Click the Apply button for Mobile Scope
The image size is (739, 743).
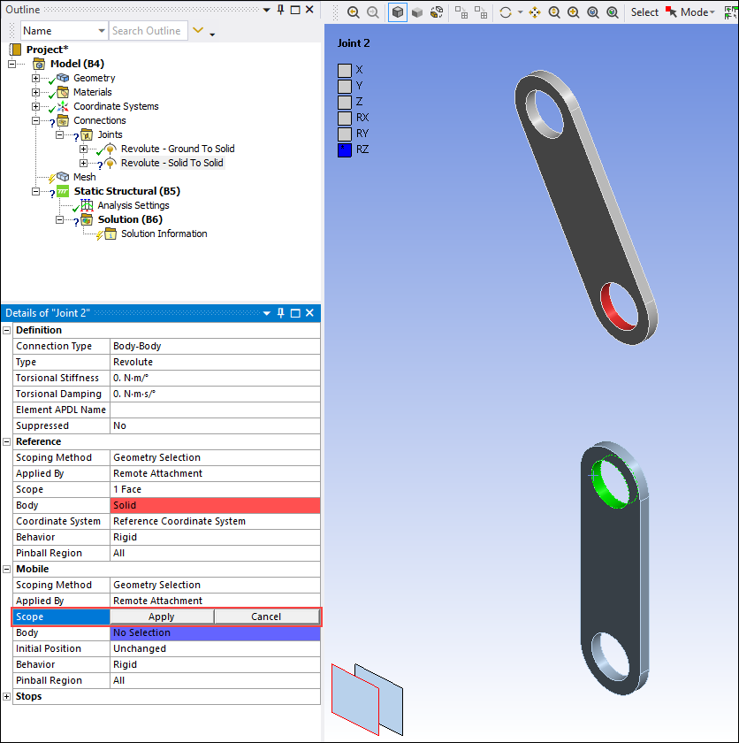[162, 617]
